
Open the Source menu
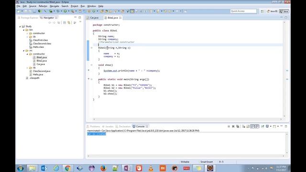pos(33,6)
